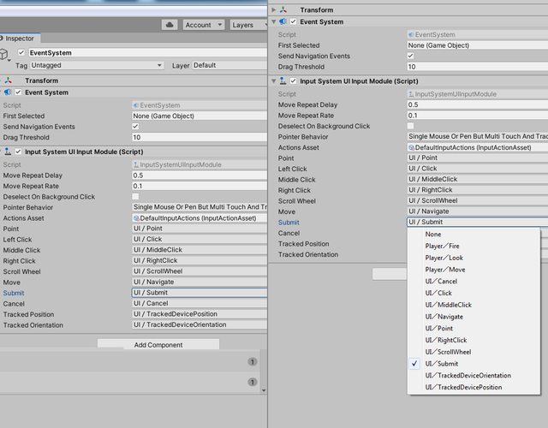Choose Player/Fire in the popup menu
The image size is (548, 428).
pyautogui.click(x=474, y=246)
